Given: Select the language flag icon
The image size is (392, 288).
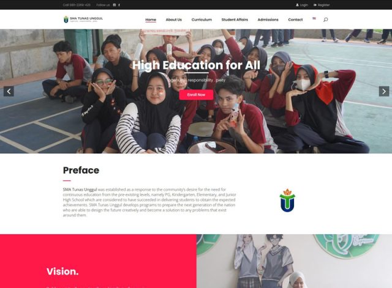Looking at the screenshot, I should [314, 18].
